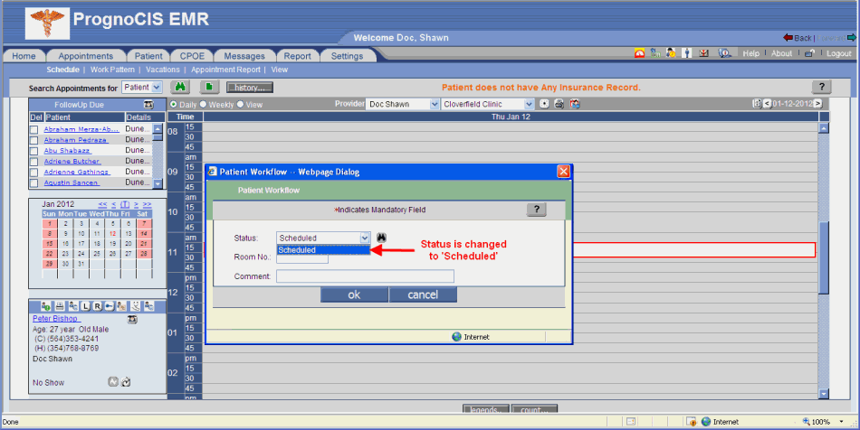The height and width of the screenshot is (430, 860).
Task: Click the lock screen icon beside About
Action: coord(809,53)
